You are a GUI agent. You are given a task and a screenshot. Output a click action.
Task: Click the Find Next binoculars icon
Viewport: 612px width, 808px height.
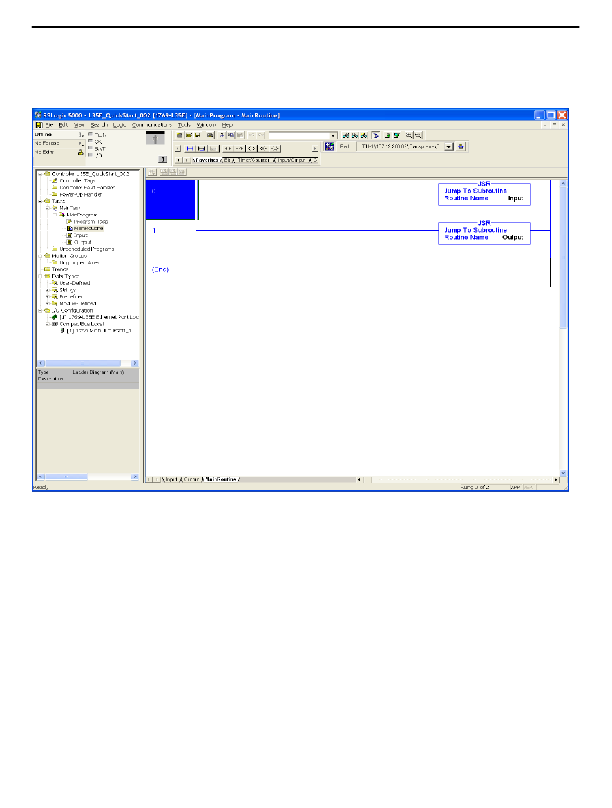[355, 135]
